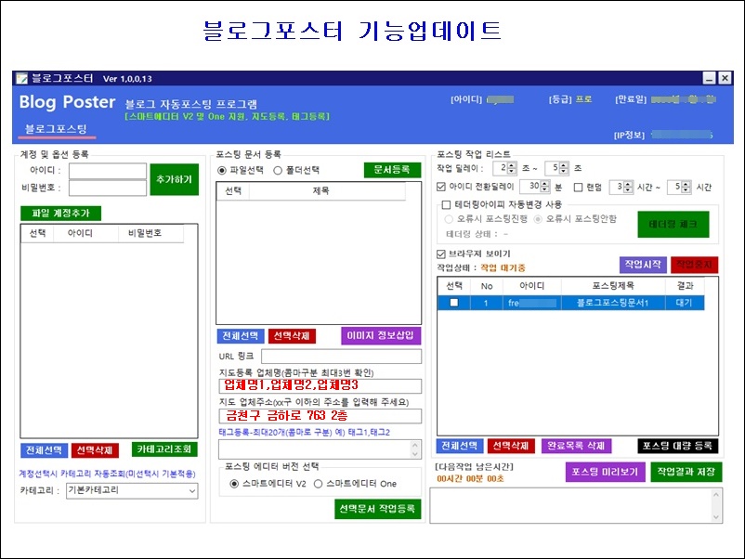Click the log output area scrollbar
Image resolution: width=745 pixels, height=559 pixels.
716,506
